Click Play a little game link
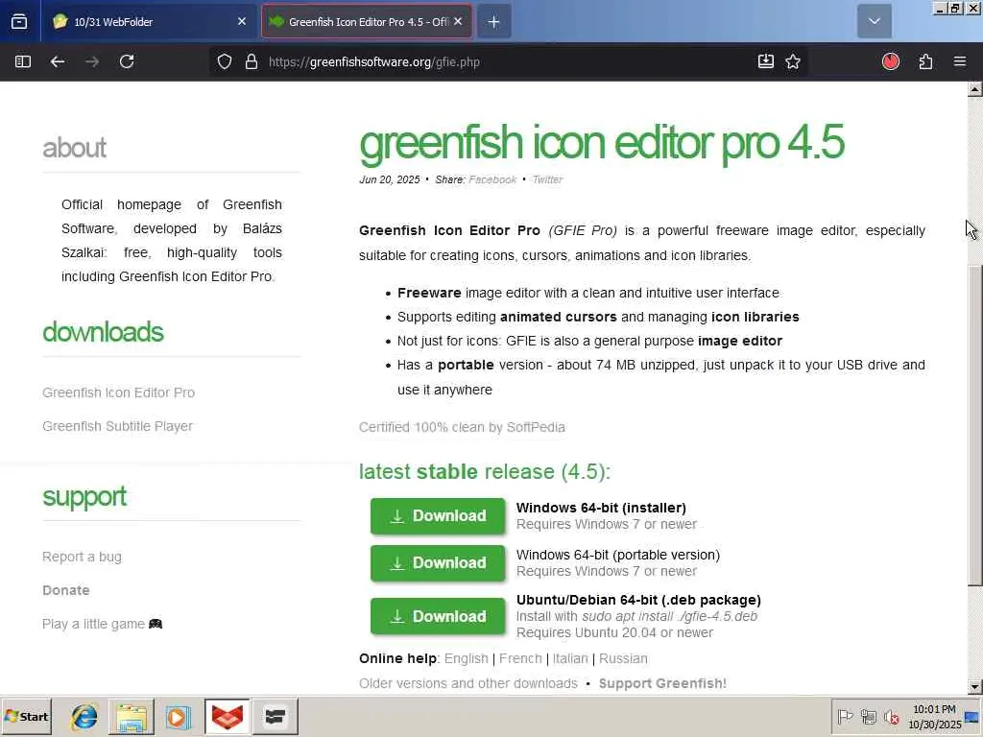This screenshot has height=737, width=983. click(102, 624)
